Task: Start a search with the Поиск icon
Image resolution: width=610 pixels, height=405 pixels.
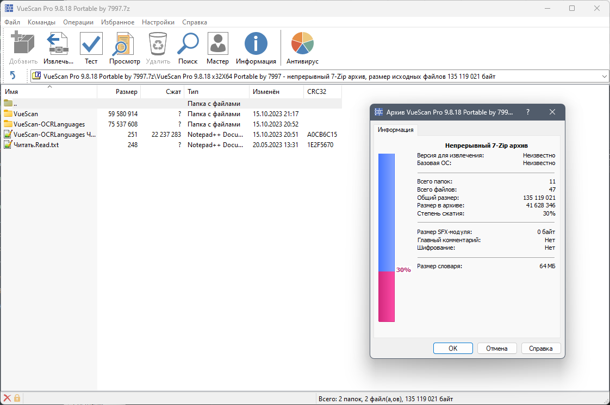Action: pyautogui.click(x=188, y=43)
